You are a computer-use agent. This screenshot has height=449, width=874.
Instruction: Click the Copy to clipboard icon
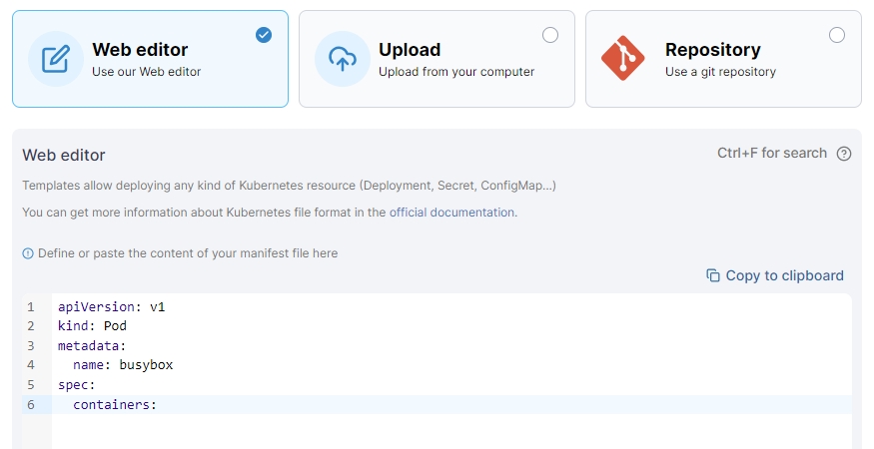tap(713, 275)
